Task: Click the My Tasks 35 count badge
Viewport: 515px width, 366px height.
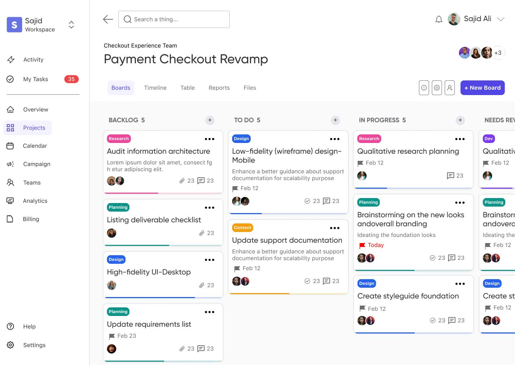Action: click(x=72, y=79)
